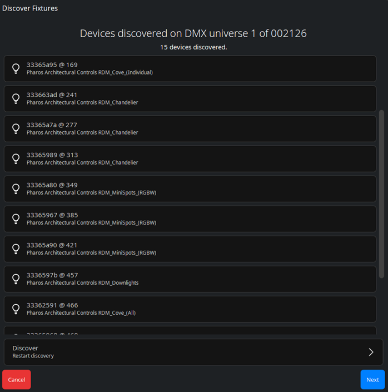Click the lightbulb icon for device 33365a80
Screen dimensions: 388x392
tap(16, 188)
